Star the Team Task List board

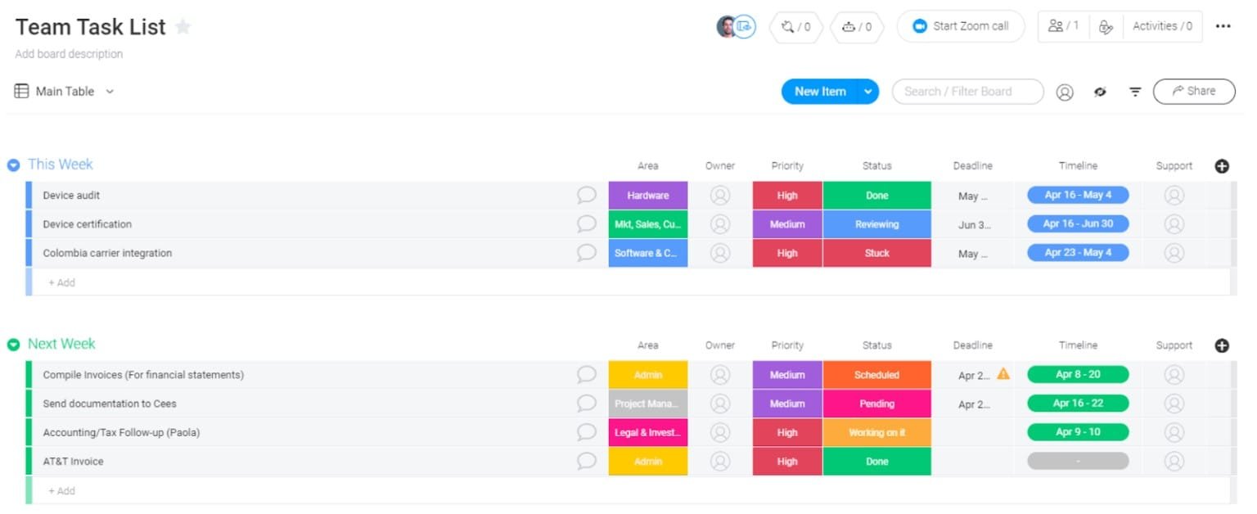click(x=183, y=27)
